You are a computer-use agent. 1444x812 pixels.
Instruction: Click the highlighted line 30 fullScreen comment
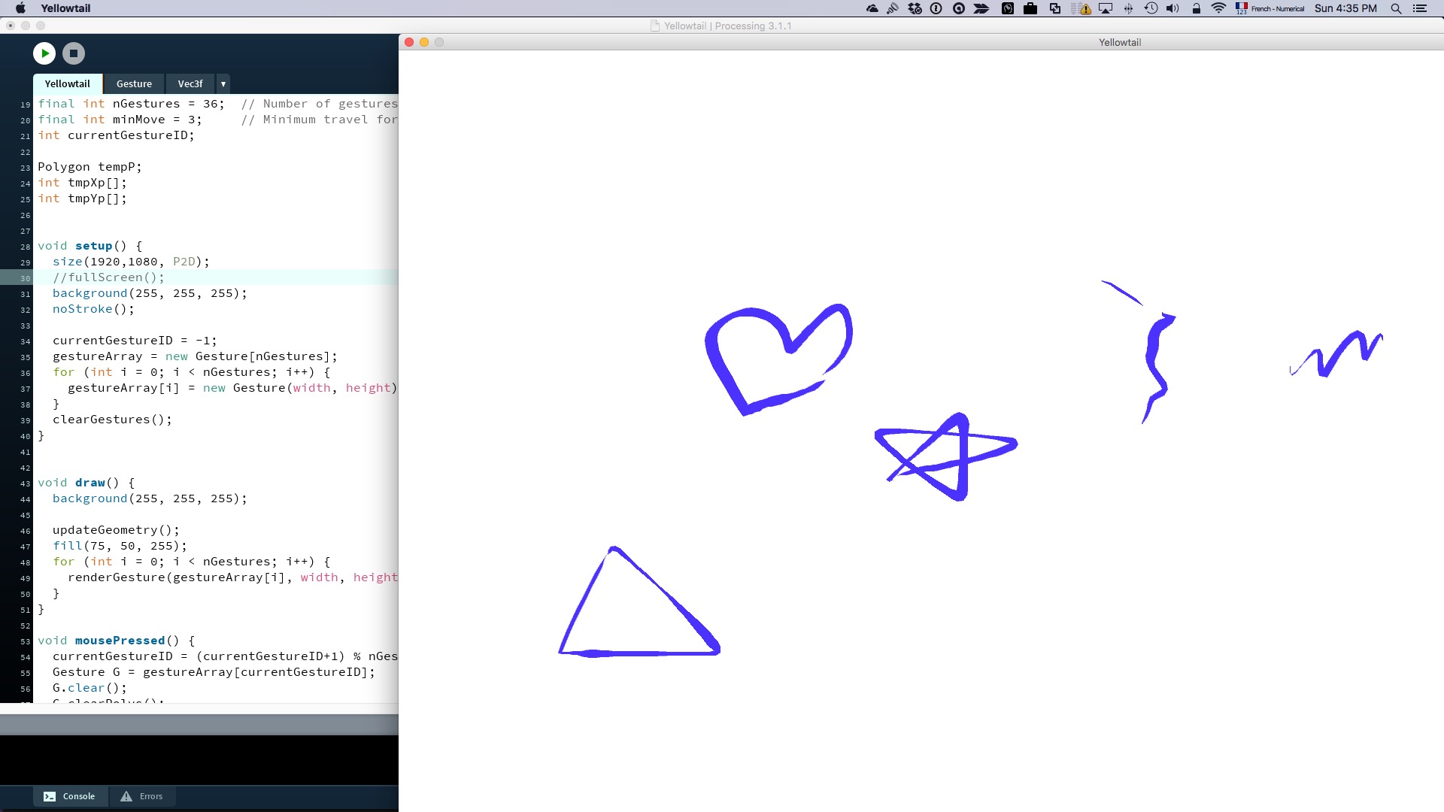pos(108,277)
